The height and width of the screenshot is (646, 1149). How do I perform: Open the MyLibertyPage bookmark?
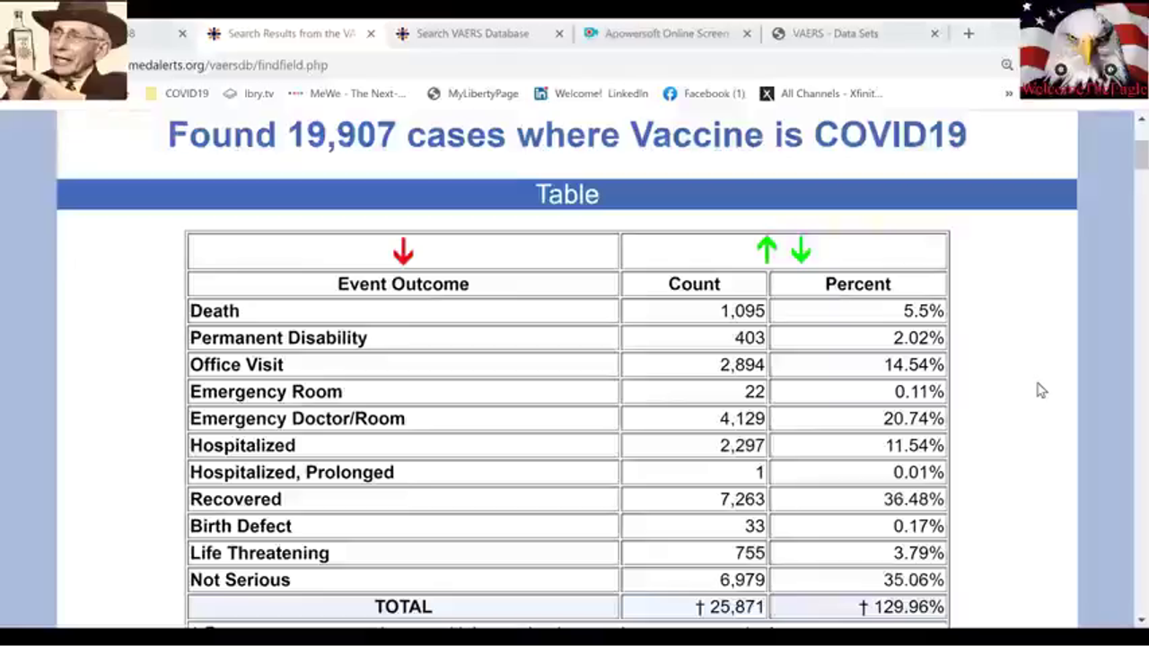click(473, 93)
